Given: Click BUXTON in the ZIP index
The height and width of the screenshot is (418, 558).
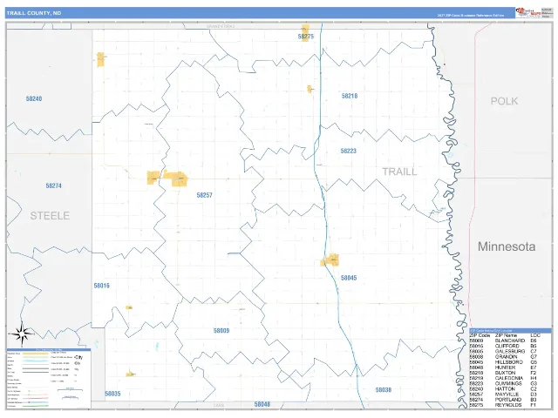Looking at the screenshot, I should (505, 373).
